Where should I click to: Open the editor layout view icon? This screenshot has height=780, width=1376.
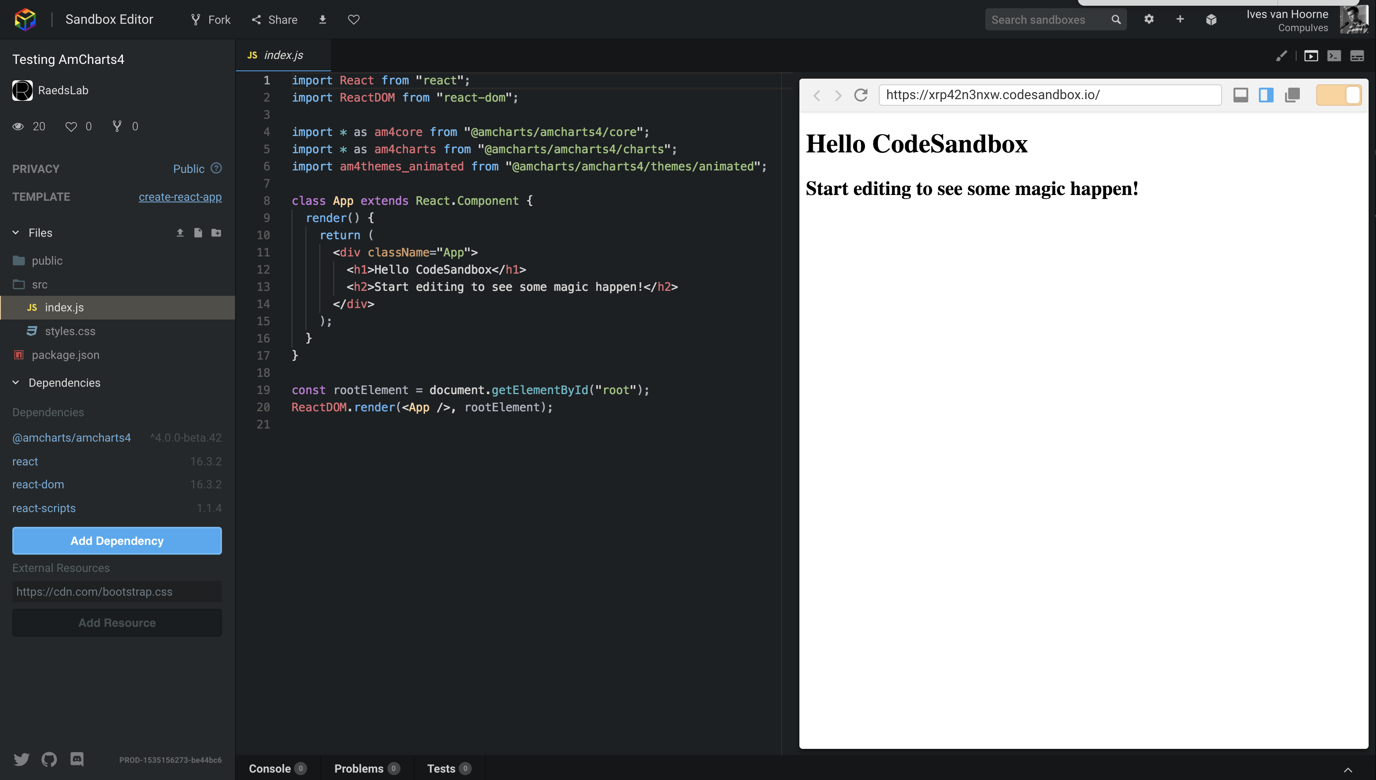click(1358, 55)
